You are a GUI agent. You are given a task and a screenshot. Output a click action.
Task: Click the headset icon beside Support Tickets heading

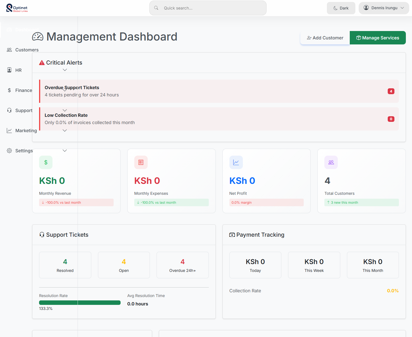tap(42, 235)
